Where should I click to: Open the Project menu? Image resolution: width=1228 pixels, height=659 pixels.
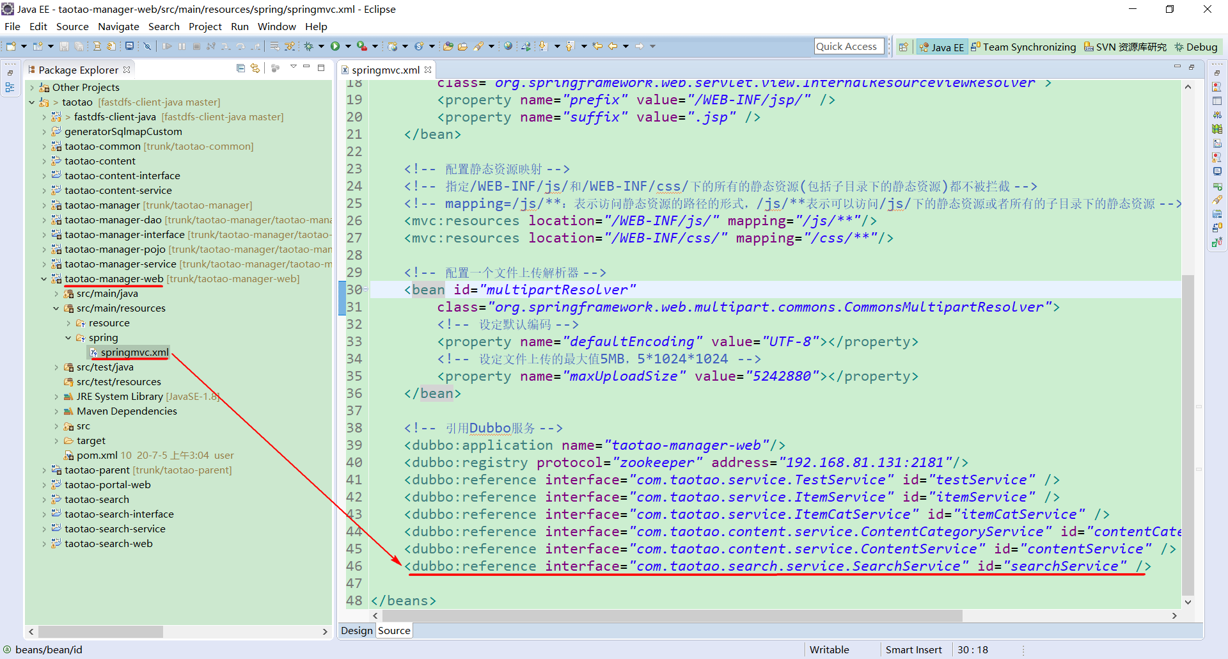tap(205, 26)
